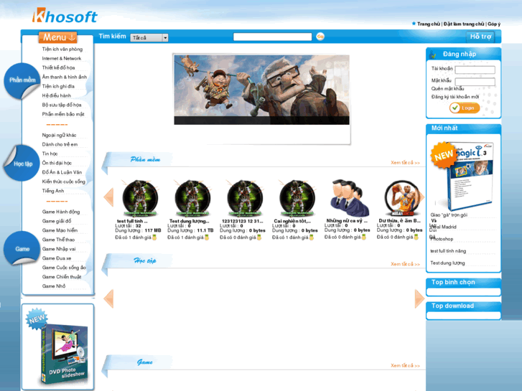The width and height of the screenshot is (522, 391).
Task: Click rating icon under "Test dung lượng"
Action: (x=207, y=237)
